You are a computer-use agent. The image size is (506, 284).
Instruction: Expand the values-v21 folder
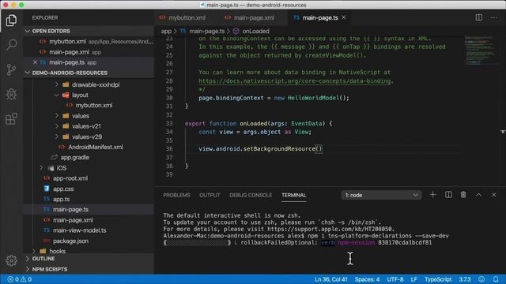coord(56,126)
